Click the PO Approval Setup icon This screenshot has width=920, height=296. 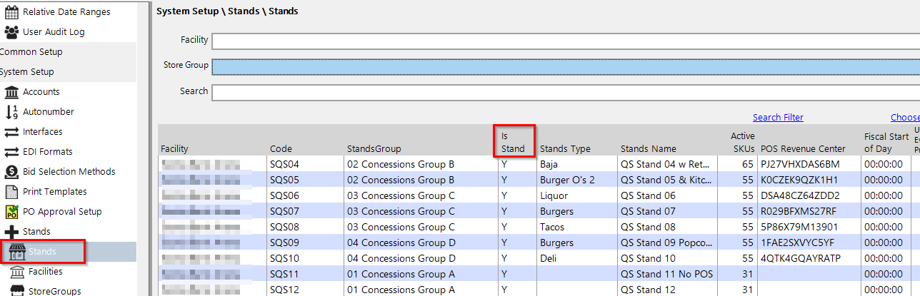tap(11, 212)
